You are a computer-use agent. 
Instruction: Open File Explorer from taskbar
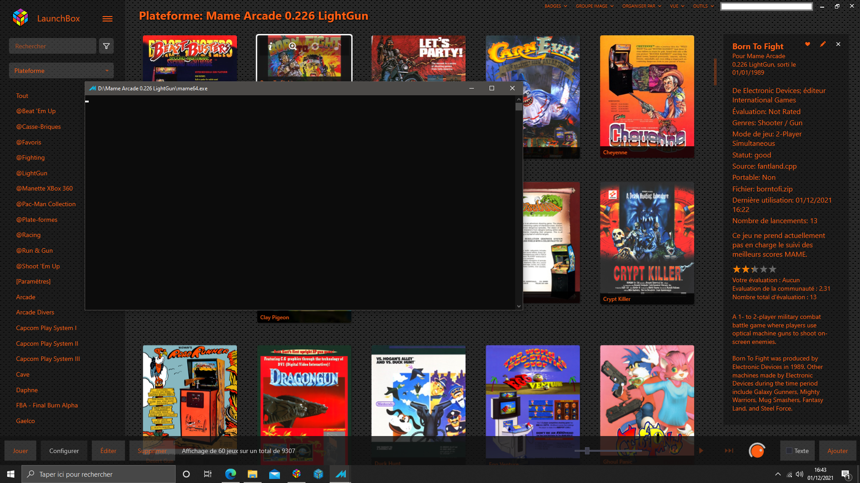pos(252,474)
